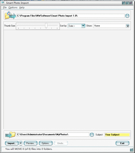Open the Options button dialog
The image size is (135, 153).
(x=46, y=143)
